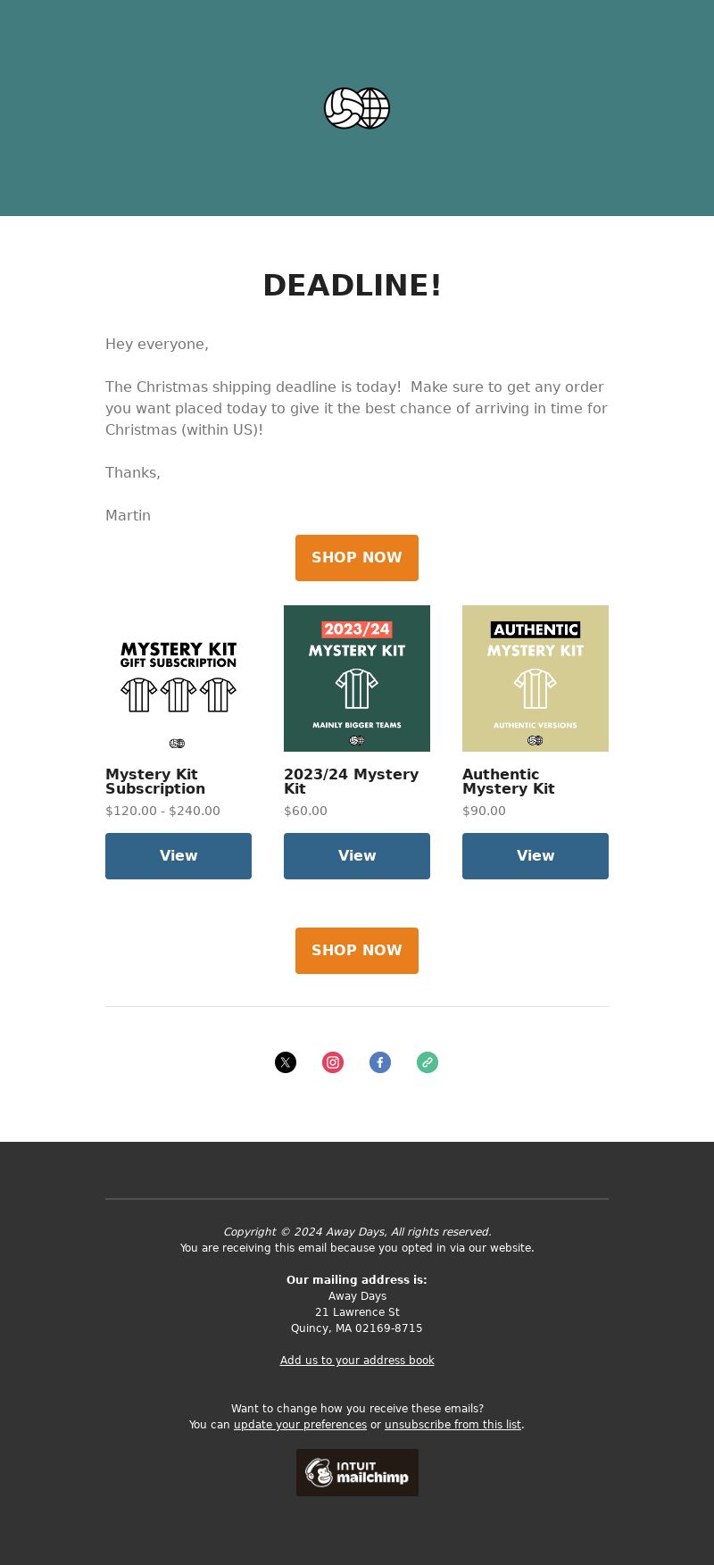This screenshot has height=1565, width=714.
Task: View the Authentic Mystery Kit product
Action: pyautogui.click(x=535, y=856)
